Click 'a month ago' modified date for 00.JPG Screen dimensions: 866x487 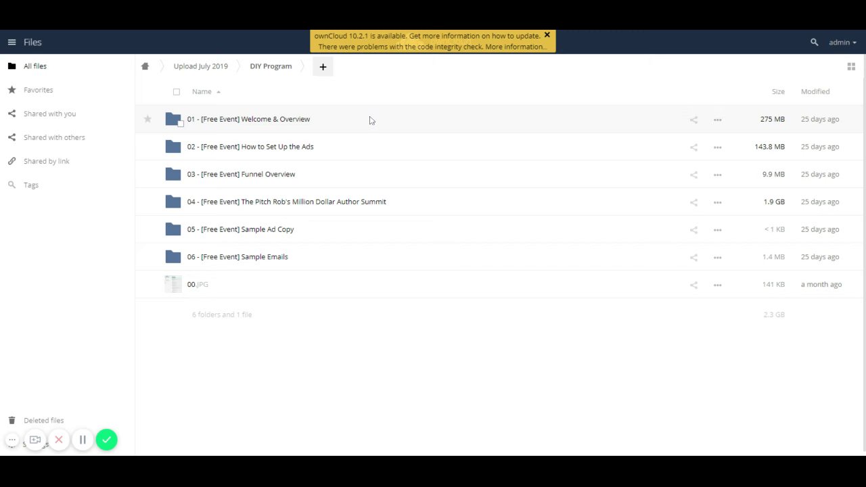[821, 285]
